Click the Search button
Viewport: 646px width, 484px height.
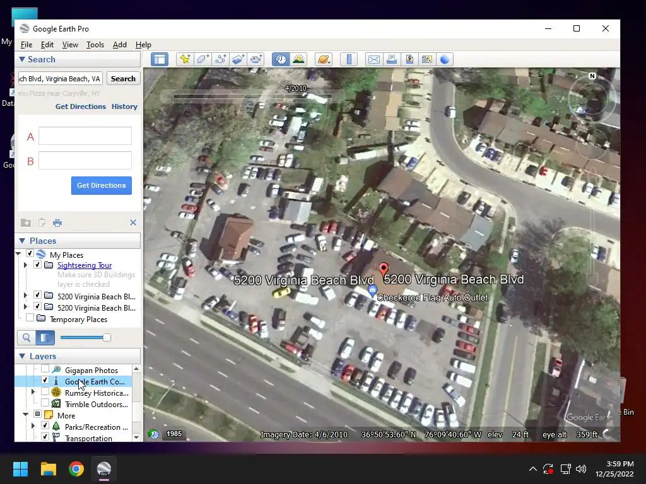click(x=123, y=79)
